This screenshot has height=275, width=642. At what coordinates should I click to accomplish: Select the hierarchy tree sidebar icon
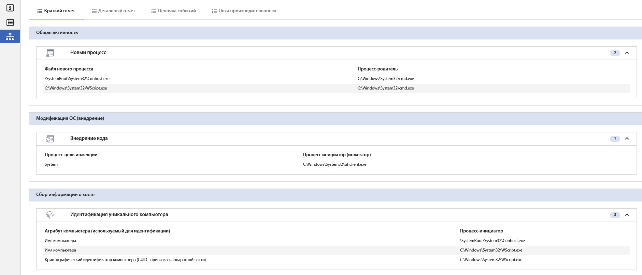10,36
